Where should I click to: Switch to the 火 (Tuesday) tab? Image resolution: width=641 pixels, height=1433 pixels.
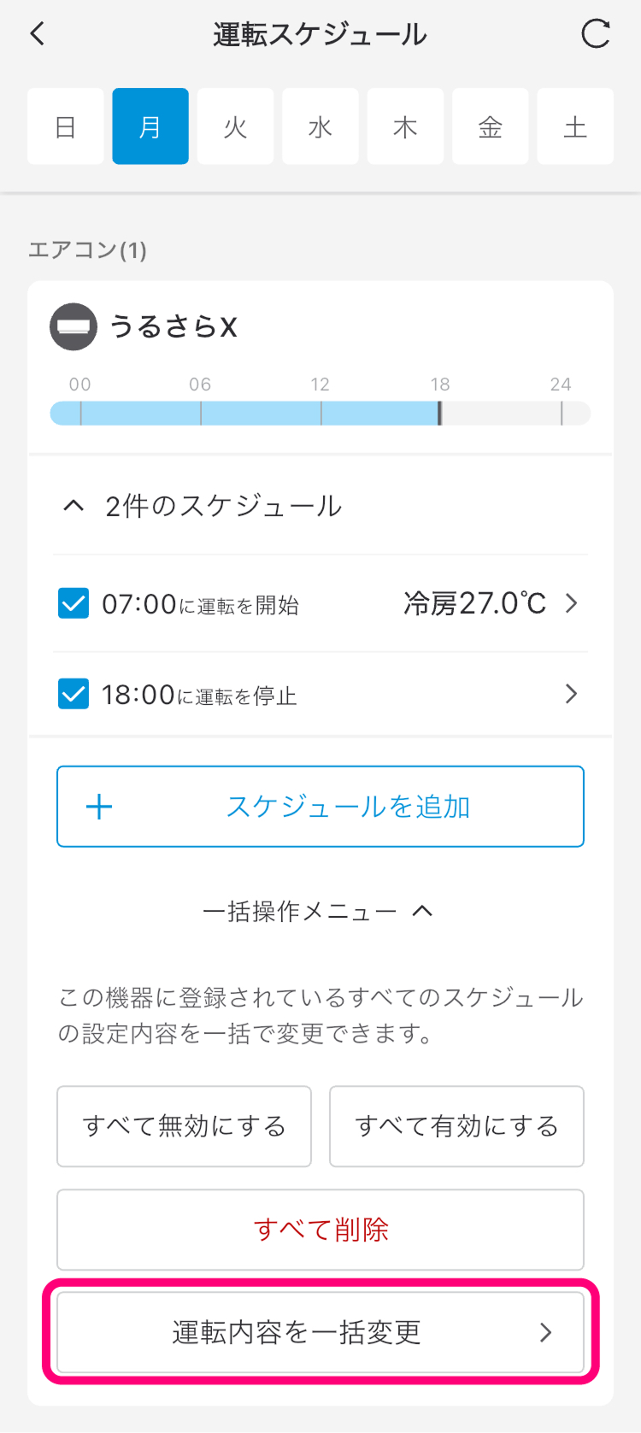click(235, 126)
